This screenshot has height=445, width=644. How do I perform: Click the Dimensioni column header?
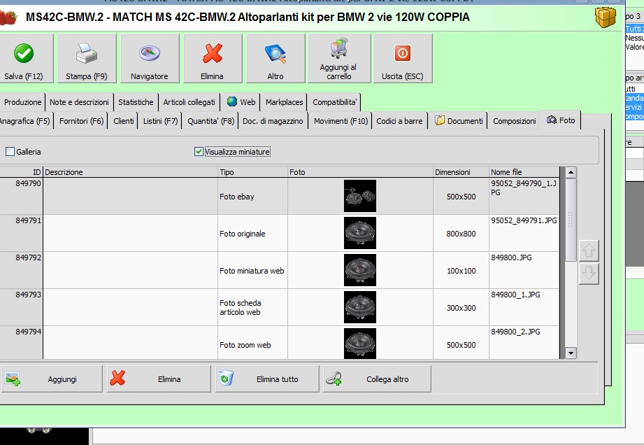(461, 172)
